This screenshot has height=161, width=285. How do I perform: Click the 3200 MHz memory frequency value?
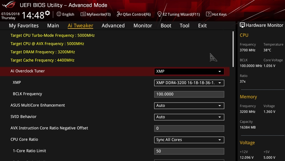click(x=248, y=112)
